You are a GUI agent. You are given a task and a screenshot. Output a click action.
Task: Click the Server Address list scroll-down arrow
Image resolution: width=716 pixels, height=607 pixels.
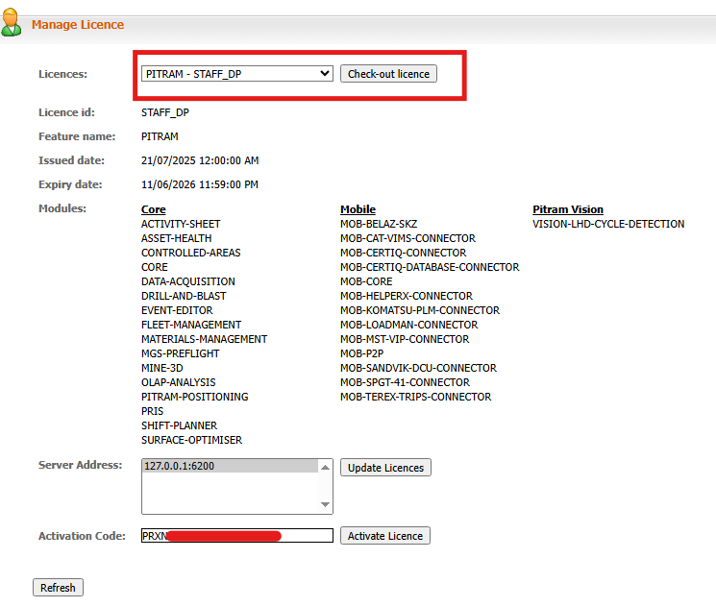coord(326,505)
